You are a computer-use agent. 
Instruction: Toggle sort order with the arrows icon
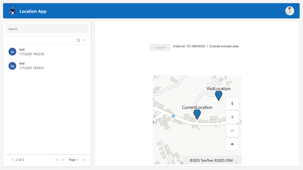click(78, 40)
